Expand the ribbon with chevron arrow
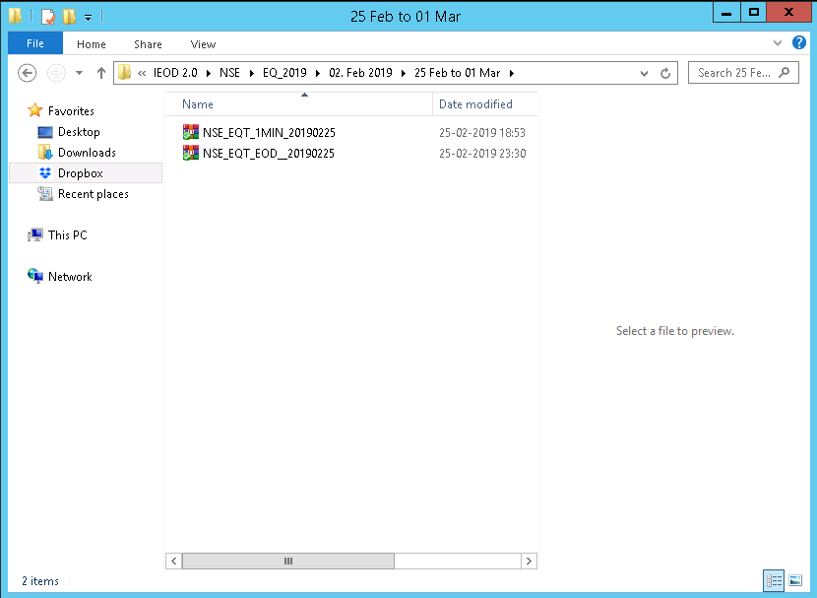This screenshot has height=598, width=817. click(x=778, y=42)
